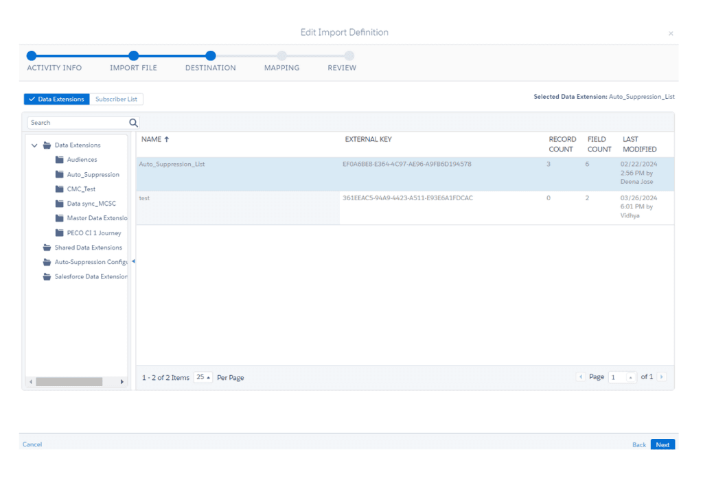Go to IMPORT FILE step
This screenshot has height=478, width=703.
pyautogui.click(x=133, y=68)
